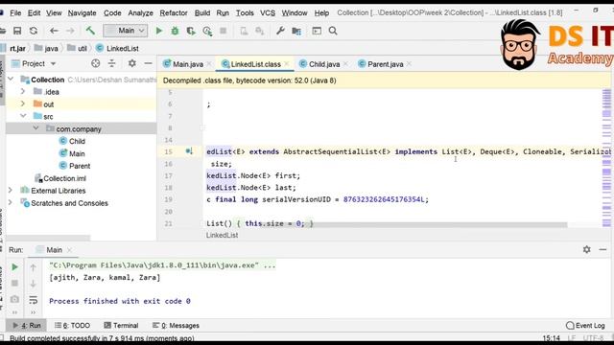Click the editor error stripe marker bar

[x=606, y=157]
